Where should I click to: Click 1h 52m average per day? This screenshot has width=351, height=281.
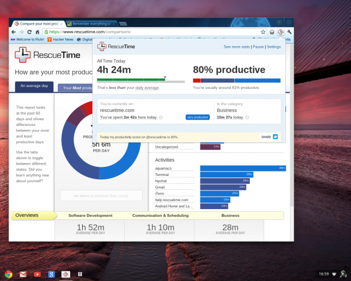(90, 229)
